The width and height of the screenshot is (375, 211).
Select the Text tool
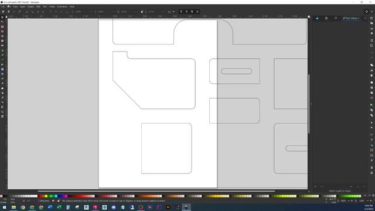(x=2, y=64)
